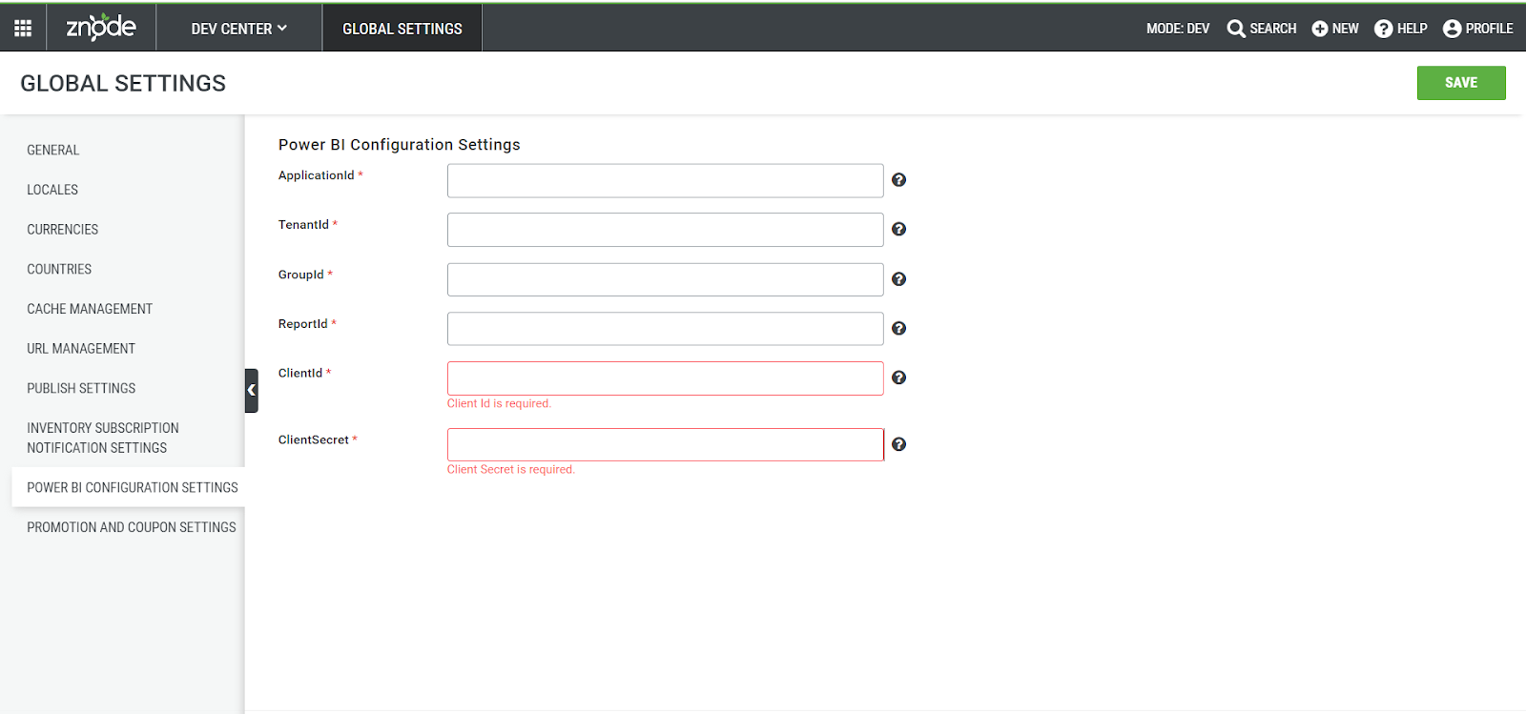The image size is (1526, 714).
Task: Click the Znode logo
Action: click(x=101, y=27)
